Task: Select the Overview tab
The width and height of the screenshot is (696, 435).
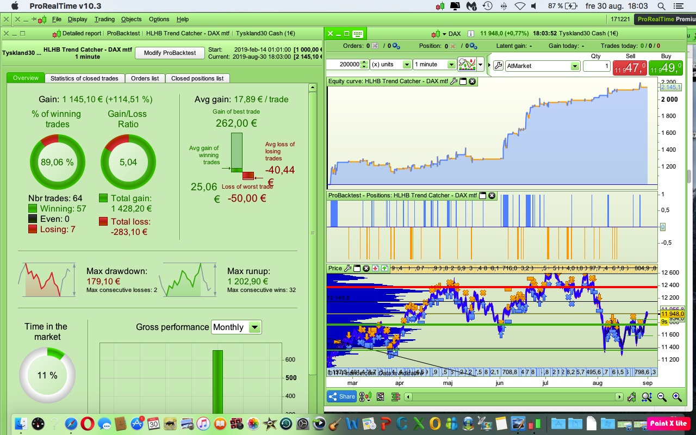Action: (x=26, y=78)
